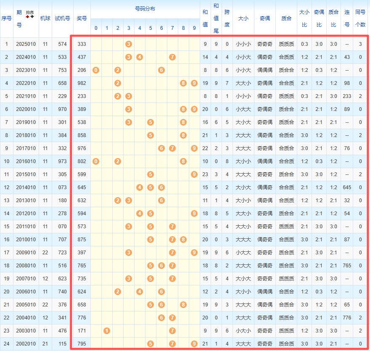Click the 同号个数 column header
This screenshot has height=351, width=370.
tap(360, 18)
